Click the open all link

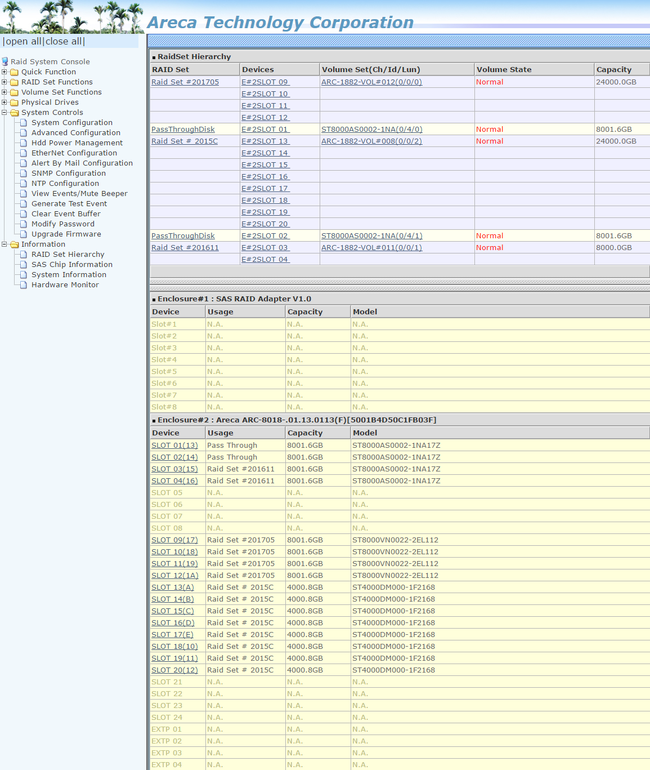coord(23,42)
